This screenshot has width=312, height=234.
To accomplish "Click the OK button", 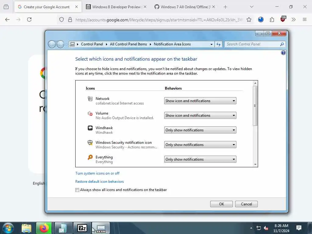I will coord(222,204).
